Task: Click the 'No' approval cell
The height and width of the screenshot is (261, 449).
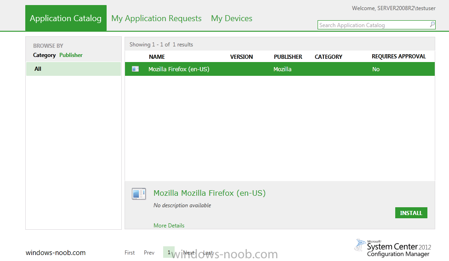Action: pyautogui.click(x=375, y=69)
